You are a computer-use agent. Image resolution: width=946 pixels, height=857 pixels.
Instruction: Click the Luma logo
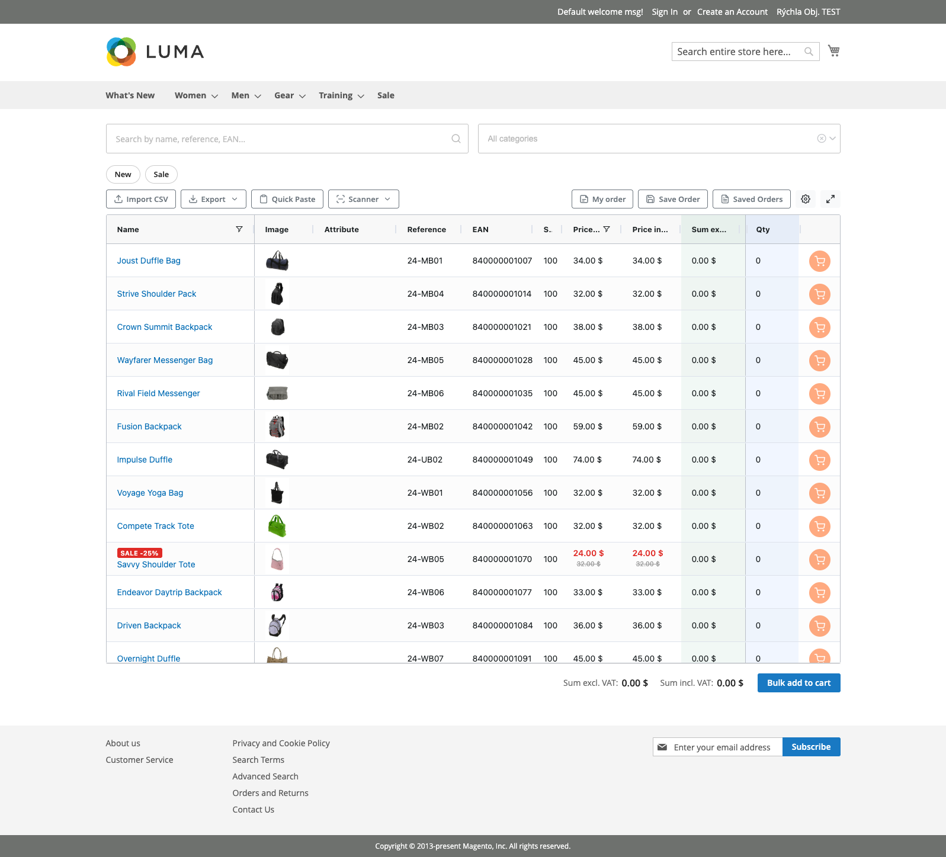(155, 52)
